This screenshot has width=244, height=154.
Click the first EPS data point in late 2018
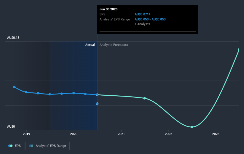(x=14, y=87)
